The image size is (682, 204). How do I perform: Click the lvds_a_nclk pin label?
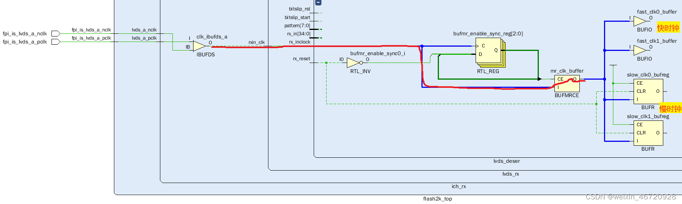144,30
